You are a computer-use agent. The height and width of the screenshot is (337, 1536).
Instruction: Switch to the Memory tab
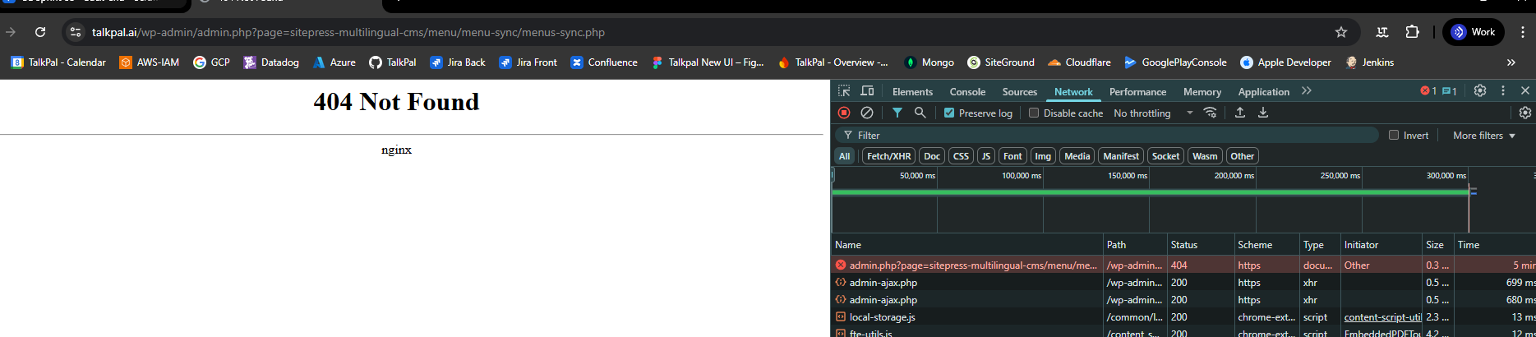coord(1202,92)
